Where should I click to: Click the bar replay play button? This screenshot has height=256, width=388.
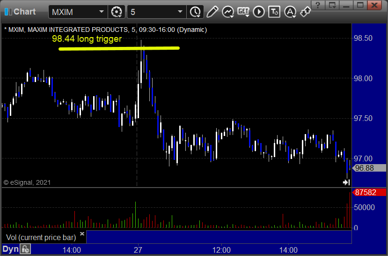coord(259,12)
